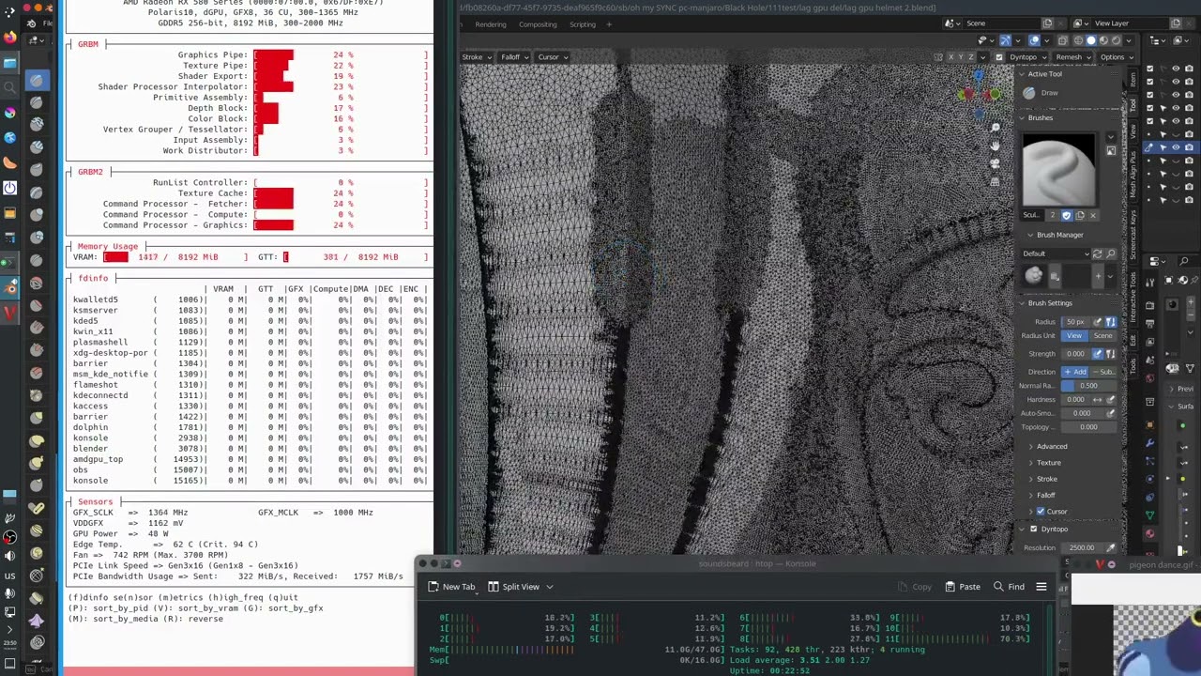The image size is (1201, 676).
Task: Open the Object Data properties tab
Action: 1149,515
